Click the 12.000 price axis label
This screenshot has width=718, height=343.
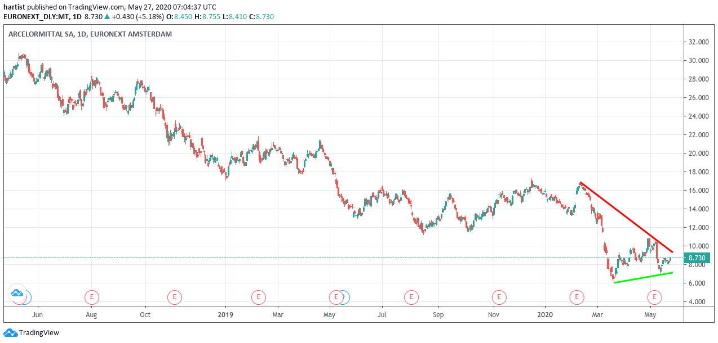point(698,228)
